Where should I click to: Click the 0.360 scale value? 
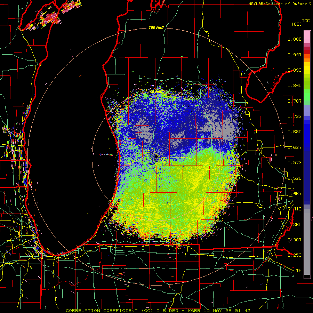(x=295, y=225)
